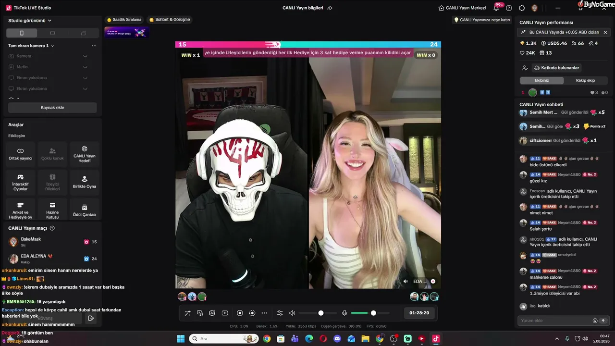Screen dimensions: 615x346
Task: Open the settings gear icon
Action: coord(522,8)
